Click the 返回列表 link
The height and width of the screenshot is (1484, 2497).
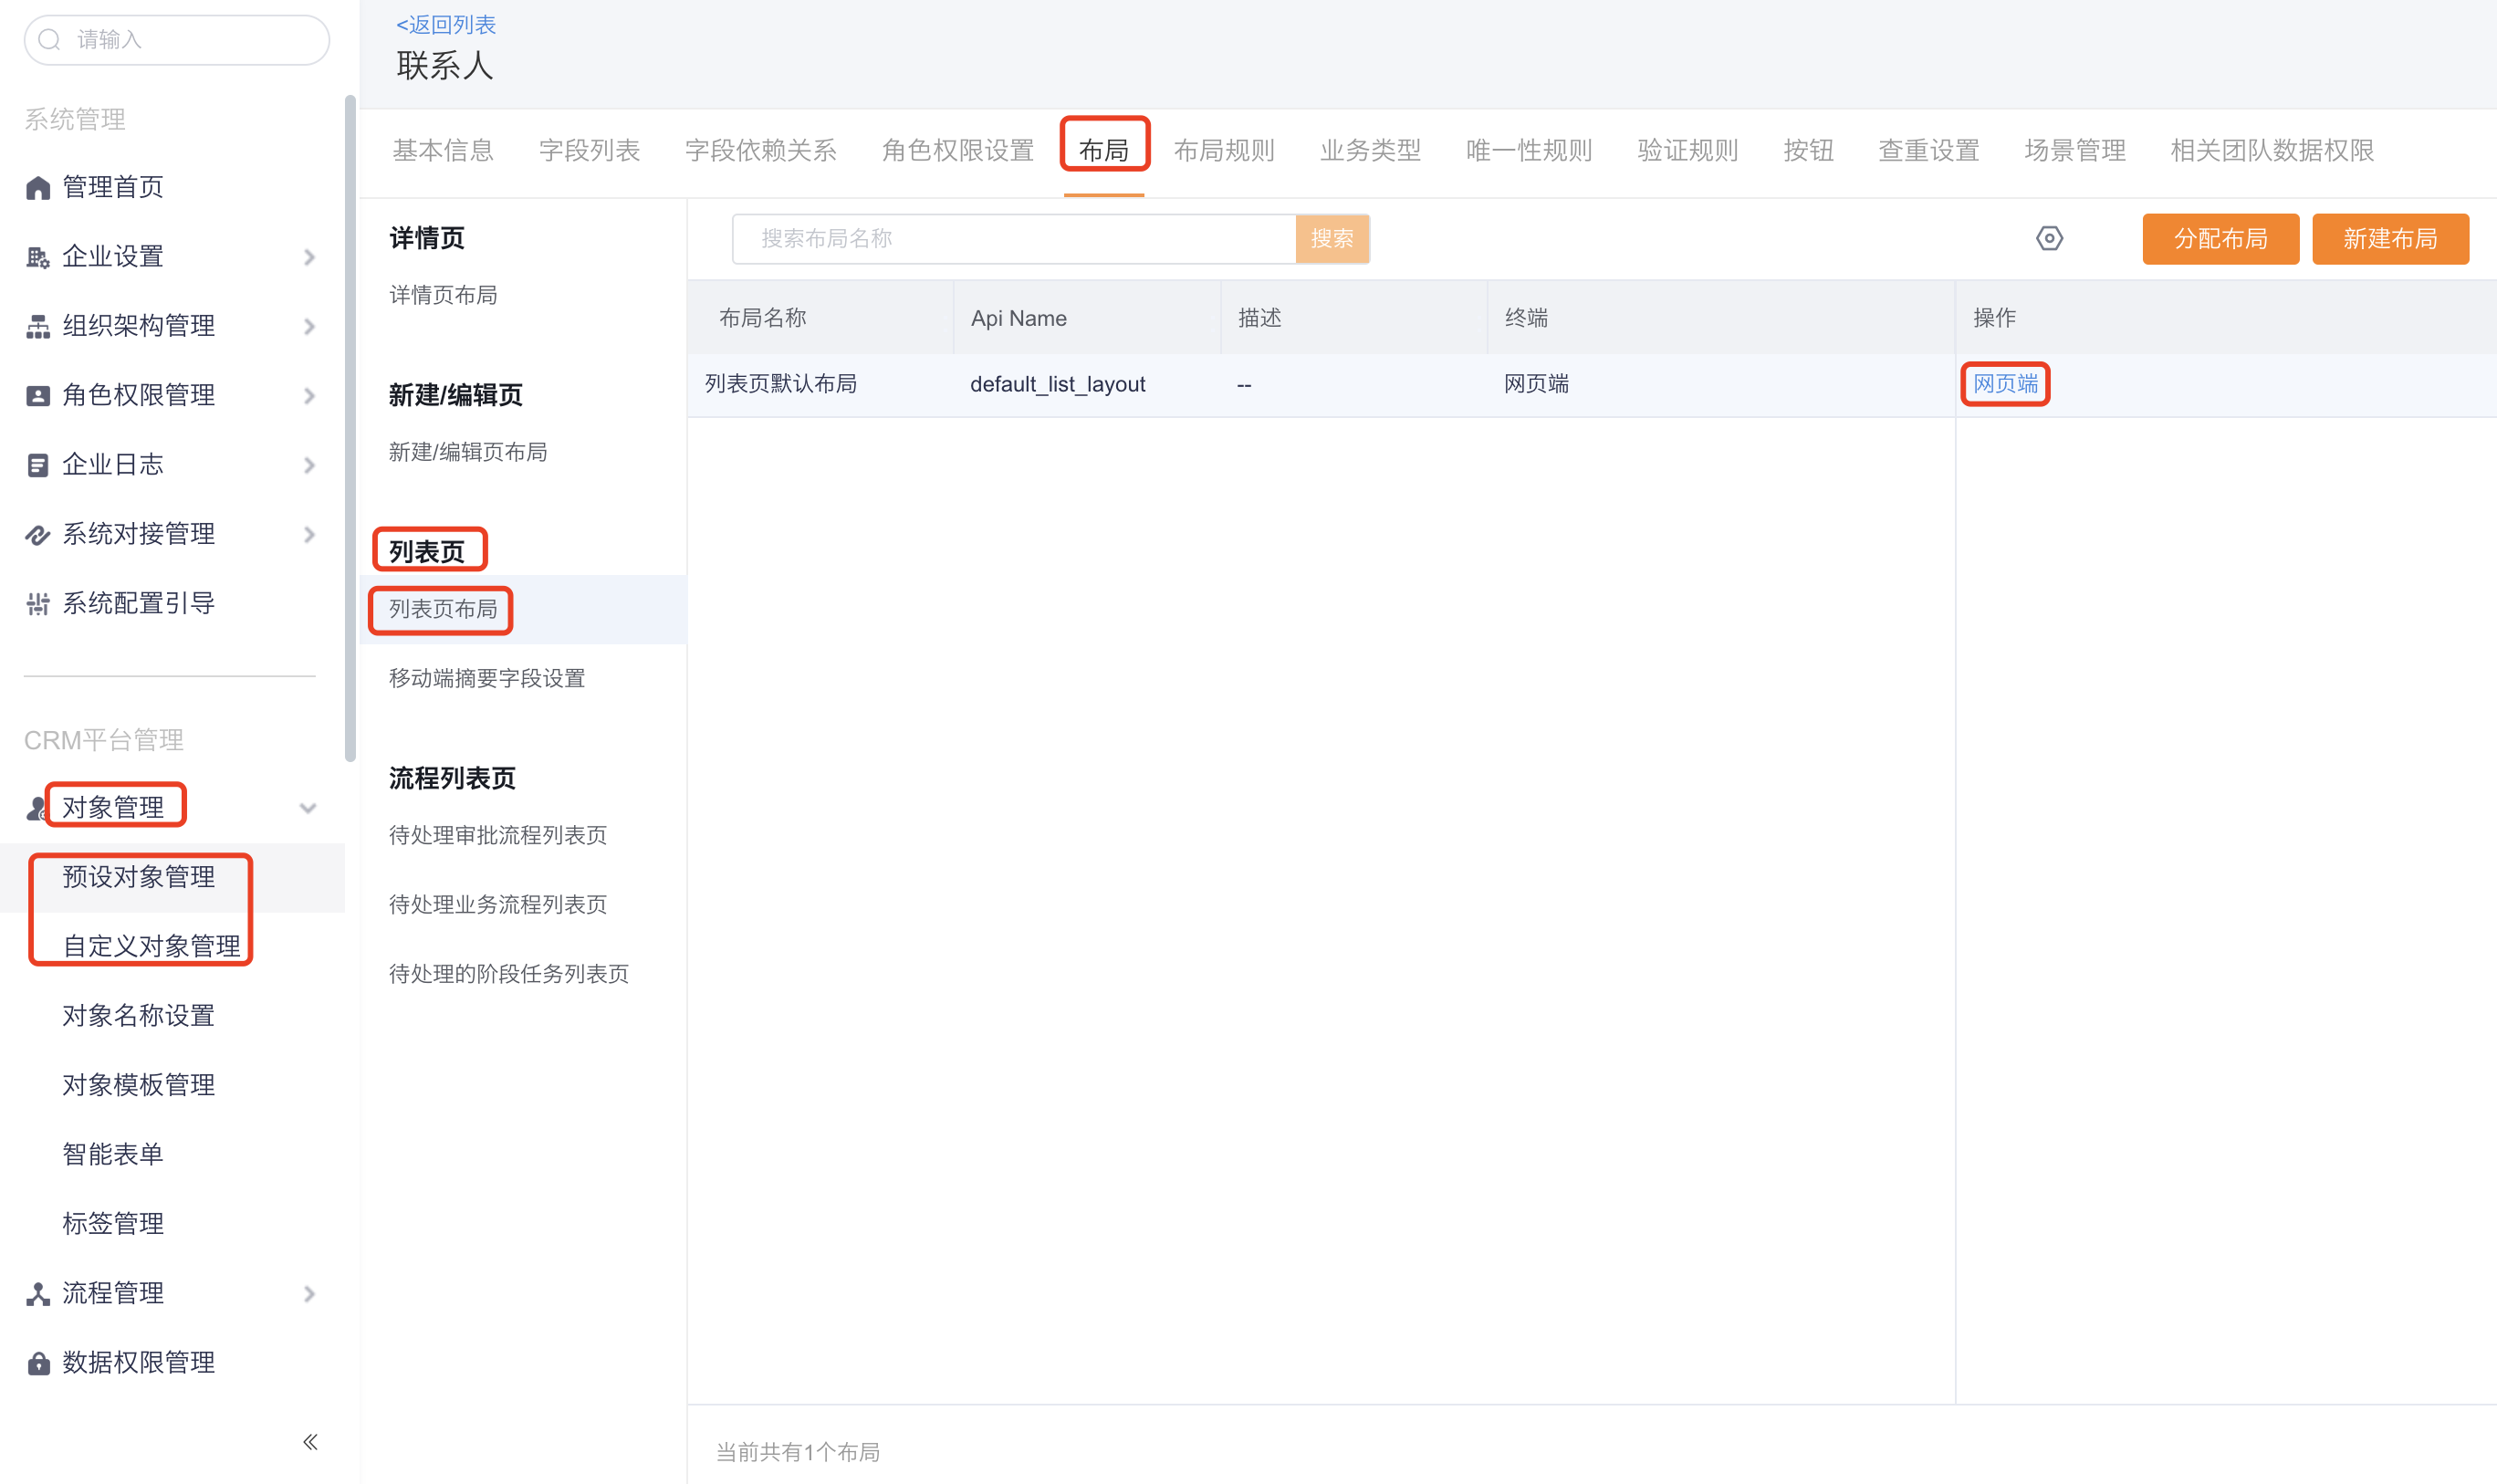pos(446,25)
